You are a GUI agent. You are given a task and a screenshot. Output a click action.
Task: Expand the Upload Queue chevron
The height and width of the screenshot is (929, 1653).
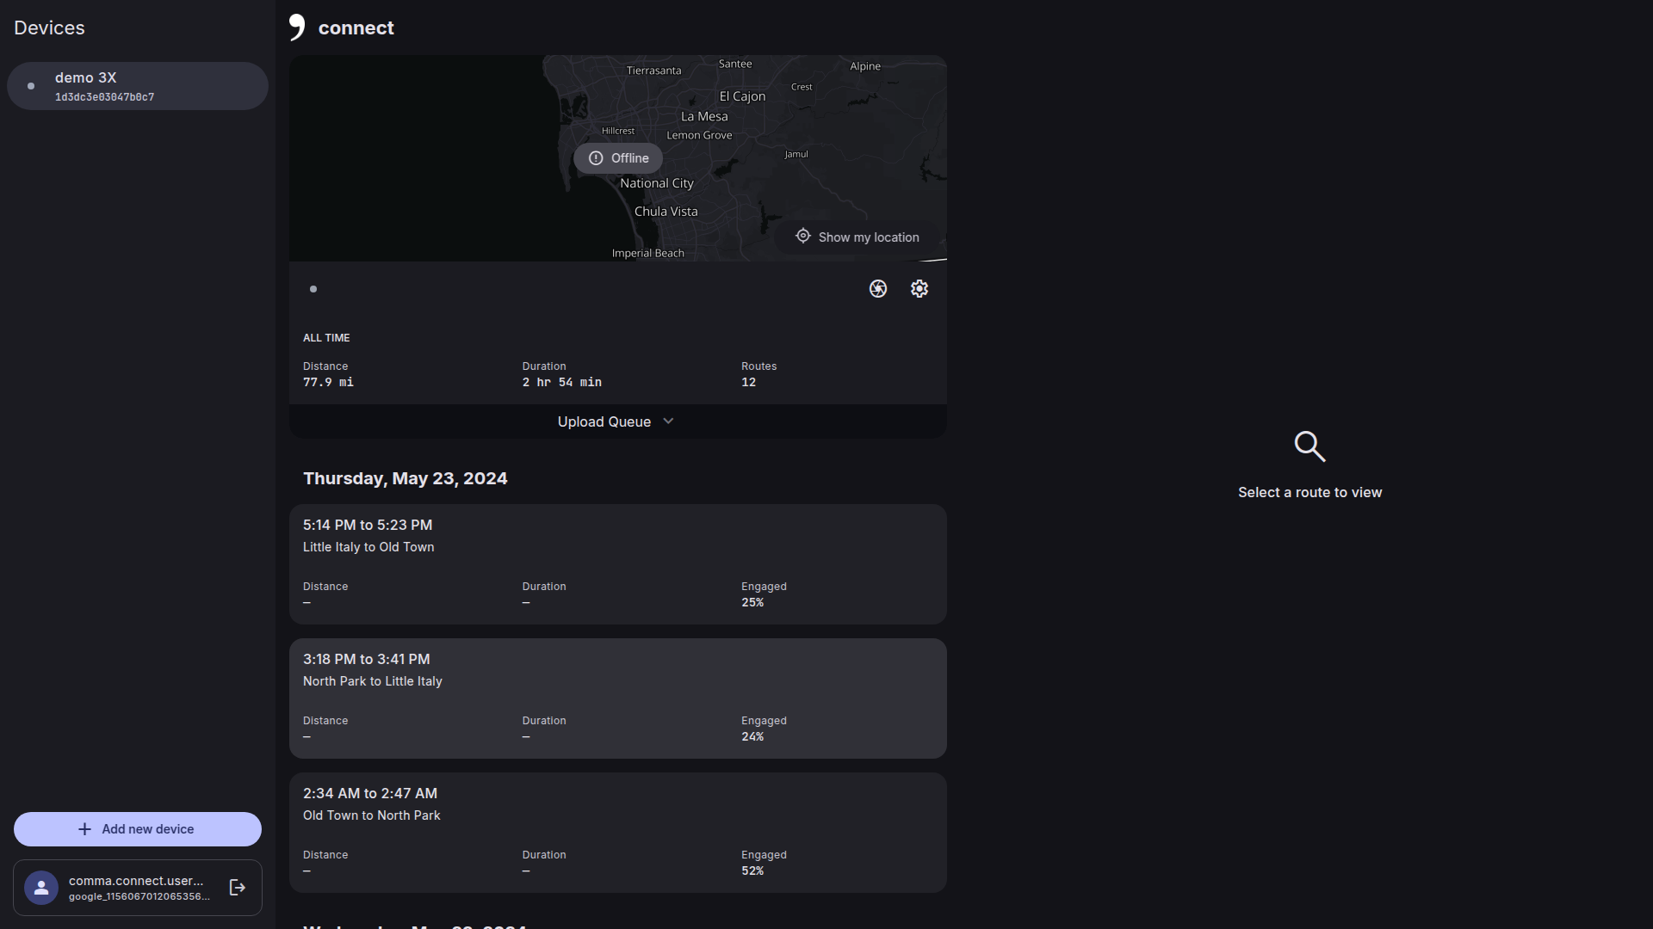[668, 421]
